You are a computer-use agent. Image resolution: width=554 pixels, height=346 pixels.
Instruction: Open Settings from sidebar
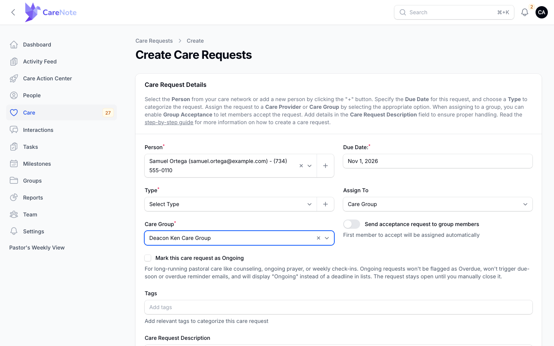[x=62, y=231]
